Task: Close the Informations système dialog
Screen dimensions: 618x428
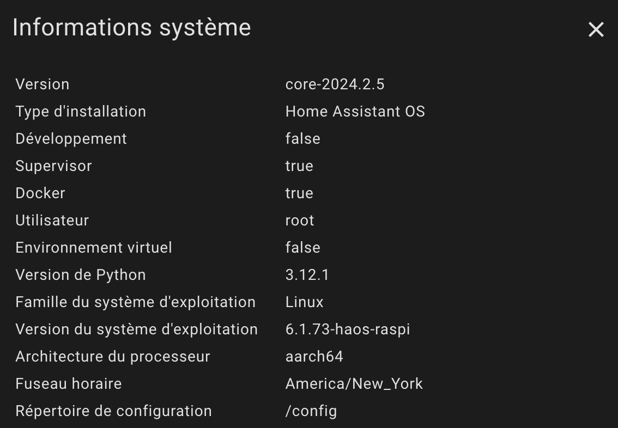Action: pyautogui.click(x=596, y=29)
